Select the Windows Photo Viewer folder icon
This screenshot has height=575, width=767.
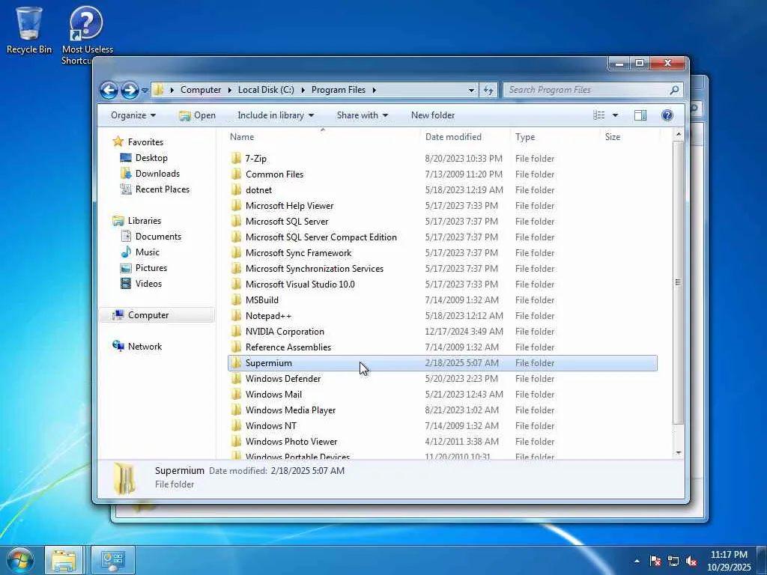click(236, 441)
